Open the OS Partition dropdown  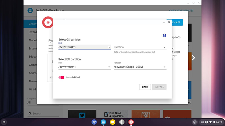pyautogui.click(x=140, y=47)
